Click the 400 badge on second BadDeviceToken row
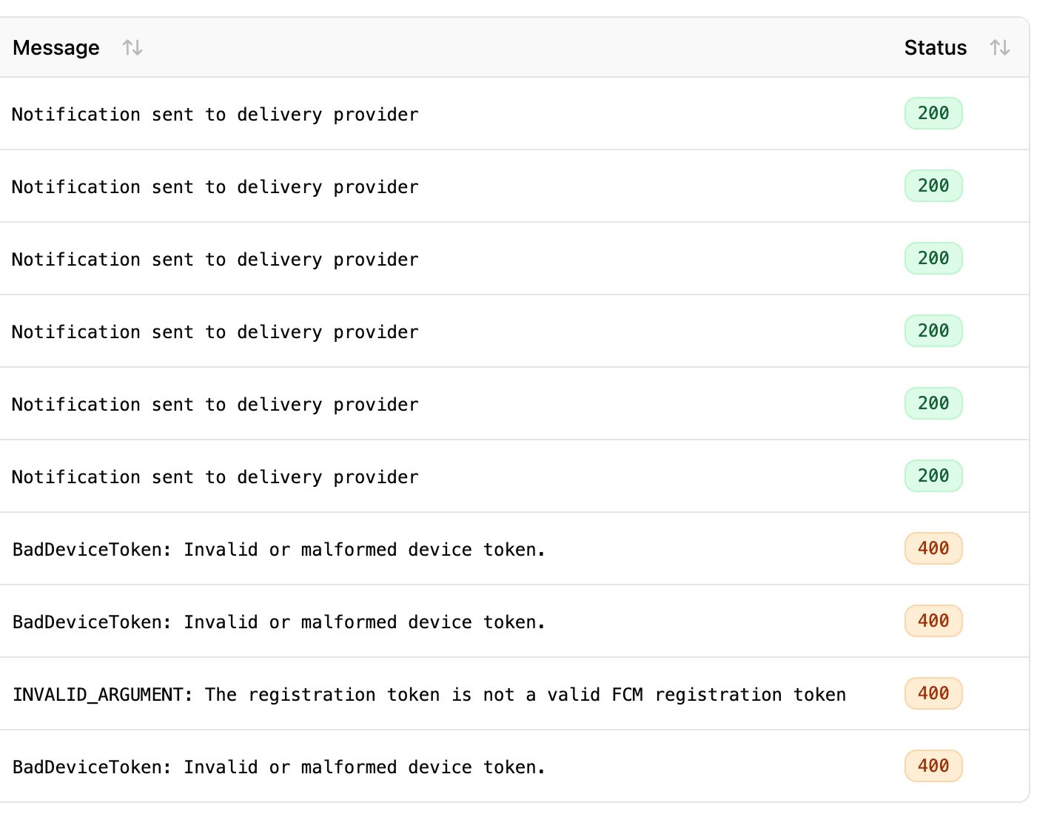This screenshot has height=814, width=1054. [x=933, y=621]
